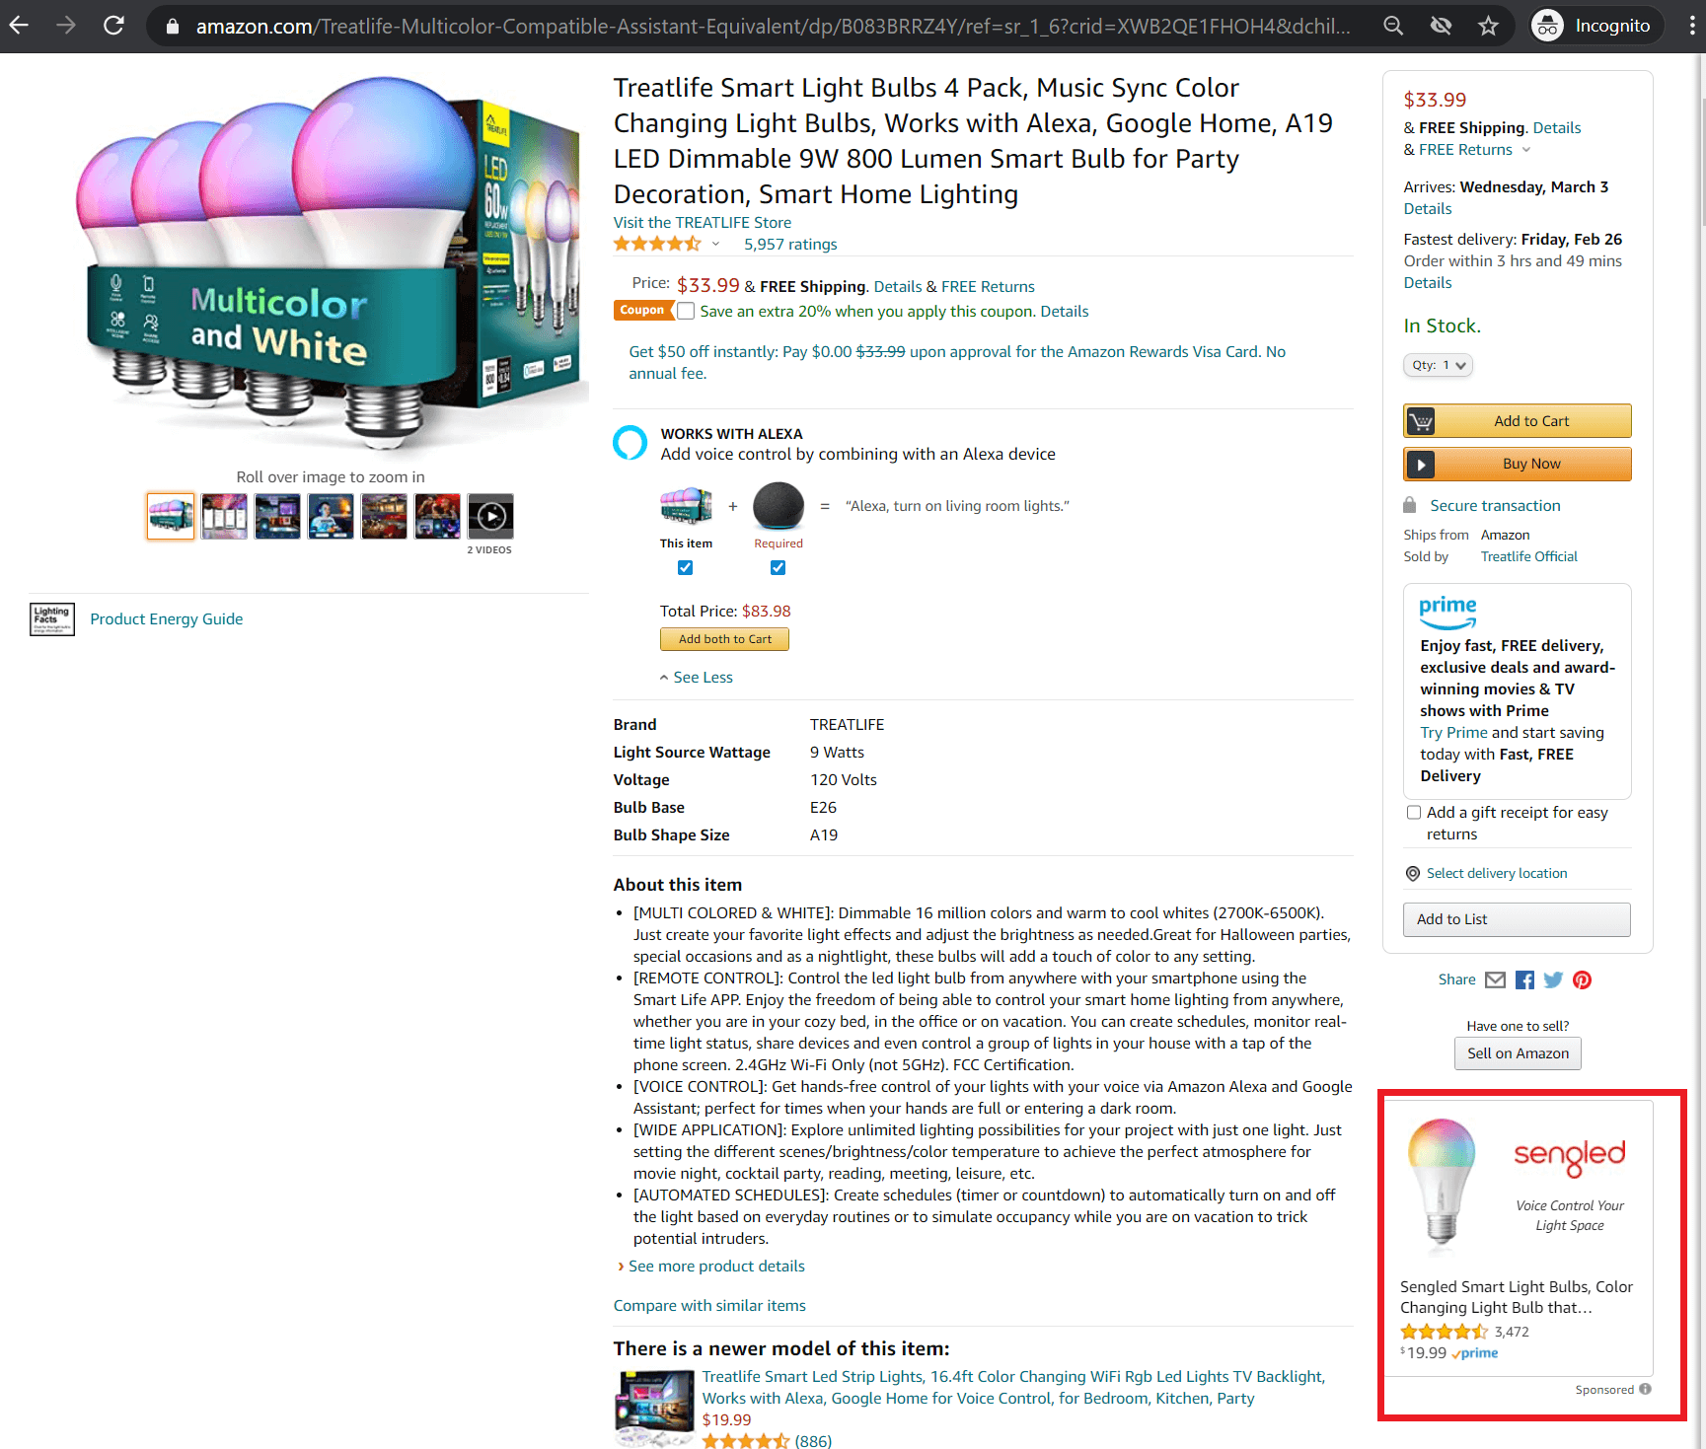Click the address bar URL field
The image size is (1706, 1449).
tap(773, 26)
